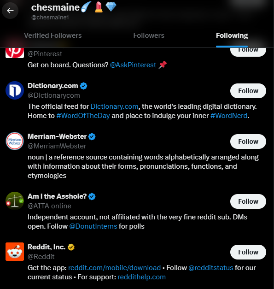Click the Dictionary.com blue verified badge

pos(84,86)
